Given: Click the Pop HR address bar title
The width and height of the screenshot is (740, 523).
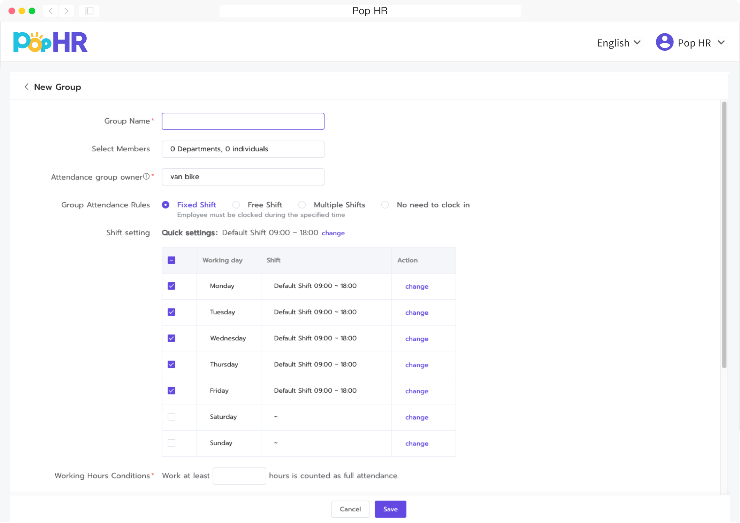Looking at the screenshot, I should [370, 11].
